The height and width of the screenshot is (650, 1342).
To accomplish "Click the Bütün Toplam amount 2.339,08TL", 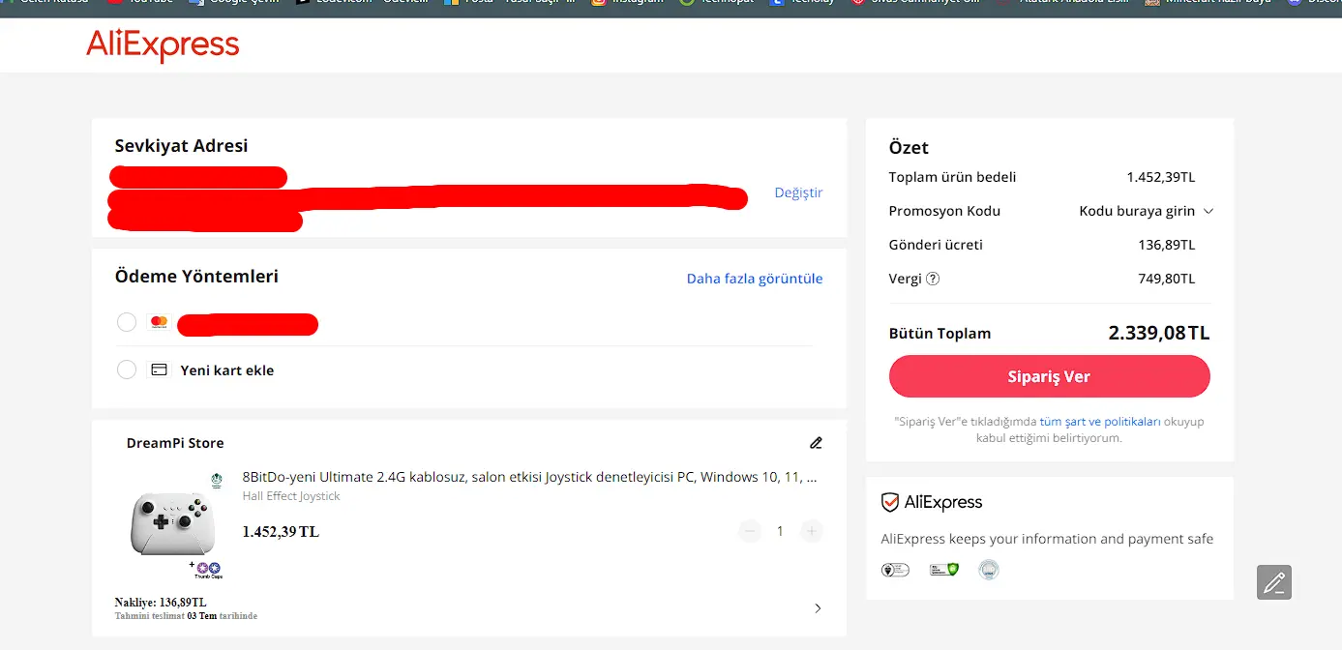I will coord(1159,333).
